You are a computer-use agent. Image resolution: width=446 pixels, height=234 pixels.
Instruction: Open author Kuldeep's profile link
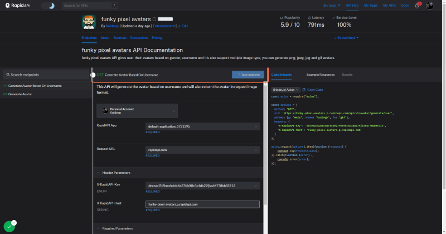[112, 26]
